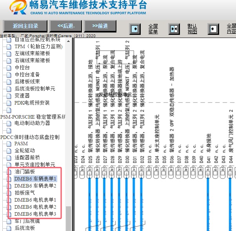
Task: Select 全轮驱动 tree item
Action: point(25,151)
